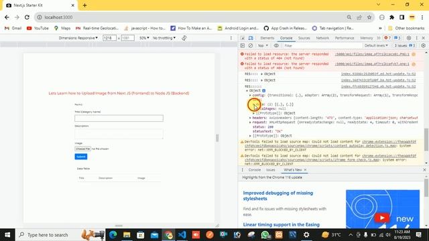Expand the first RES Object entry
The image size is (429, 241).
point(261,74)
